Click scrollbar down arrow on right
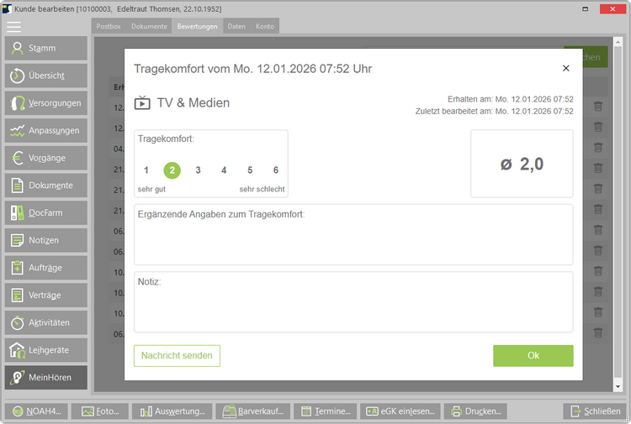 [x=618, y=387]
